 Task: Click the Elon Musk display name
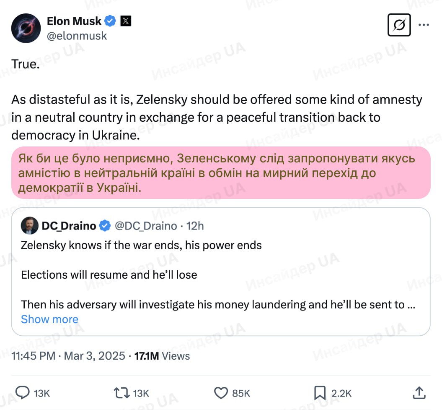coord(74,21)
